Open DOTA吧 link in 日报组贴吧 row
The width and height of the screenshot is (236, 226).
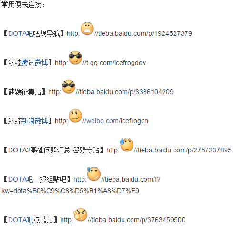click(x=21, y=179)
